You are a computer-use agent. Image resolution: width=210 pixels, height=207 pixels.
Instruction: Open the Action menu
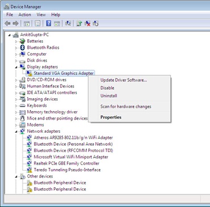[x=25, y=15]
